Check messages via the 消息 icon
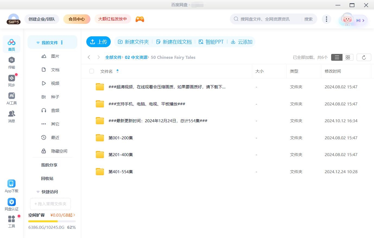 [11, 116]
